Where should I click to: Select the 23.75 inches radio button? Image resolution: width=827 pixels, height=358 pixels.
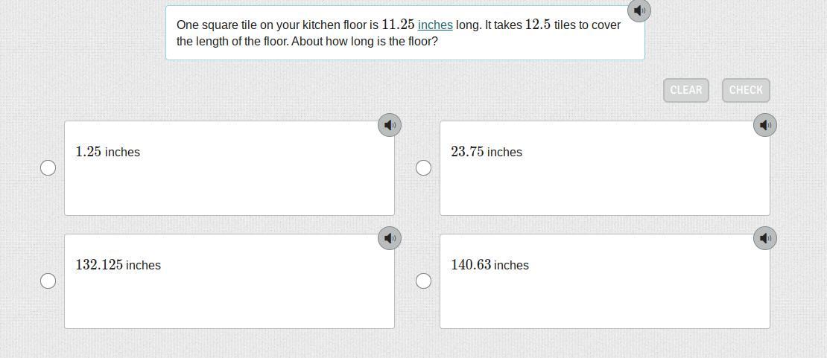(x=423, y=168)
